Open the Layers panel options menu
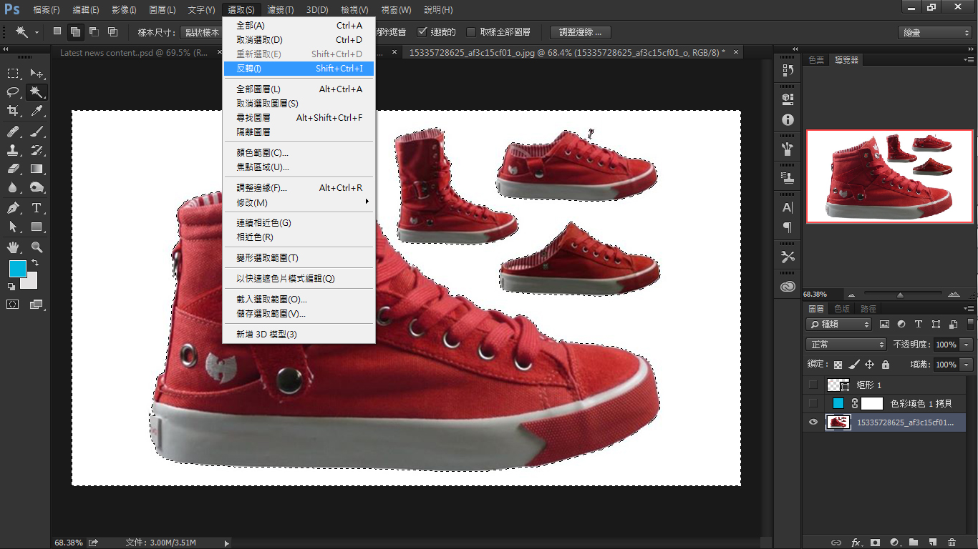Screen dimensions: 978x549 click(969, 309)
